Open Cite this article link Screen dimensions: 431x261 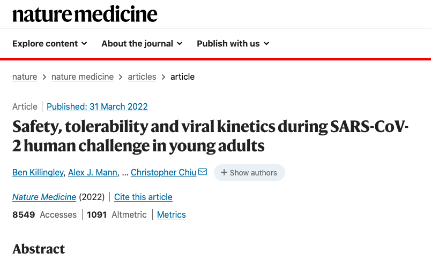[143, 197]
